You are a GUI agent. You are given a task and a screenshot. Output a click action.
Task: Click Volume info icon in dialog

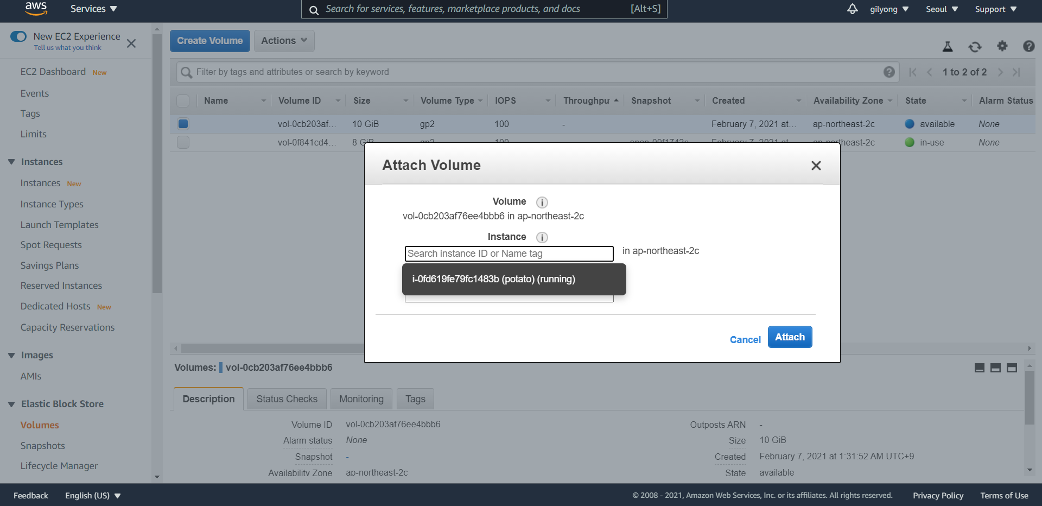pos(542,202)
